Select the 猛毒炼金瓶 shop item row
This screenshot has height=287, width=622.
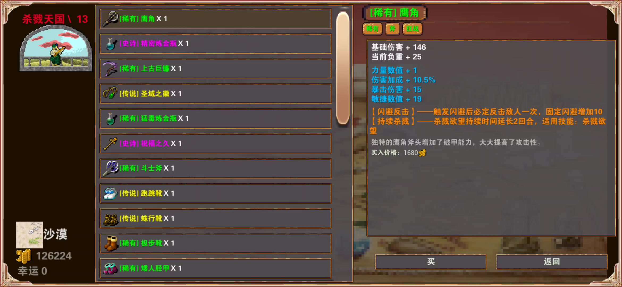216,119
